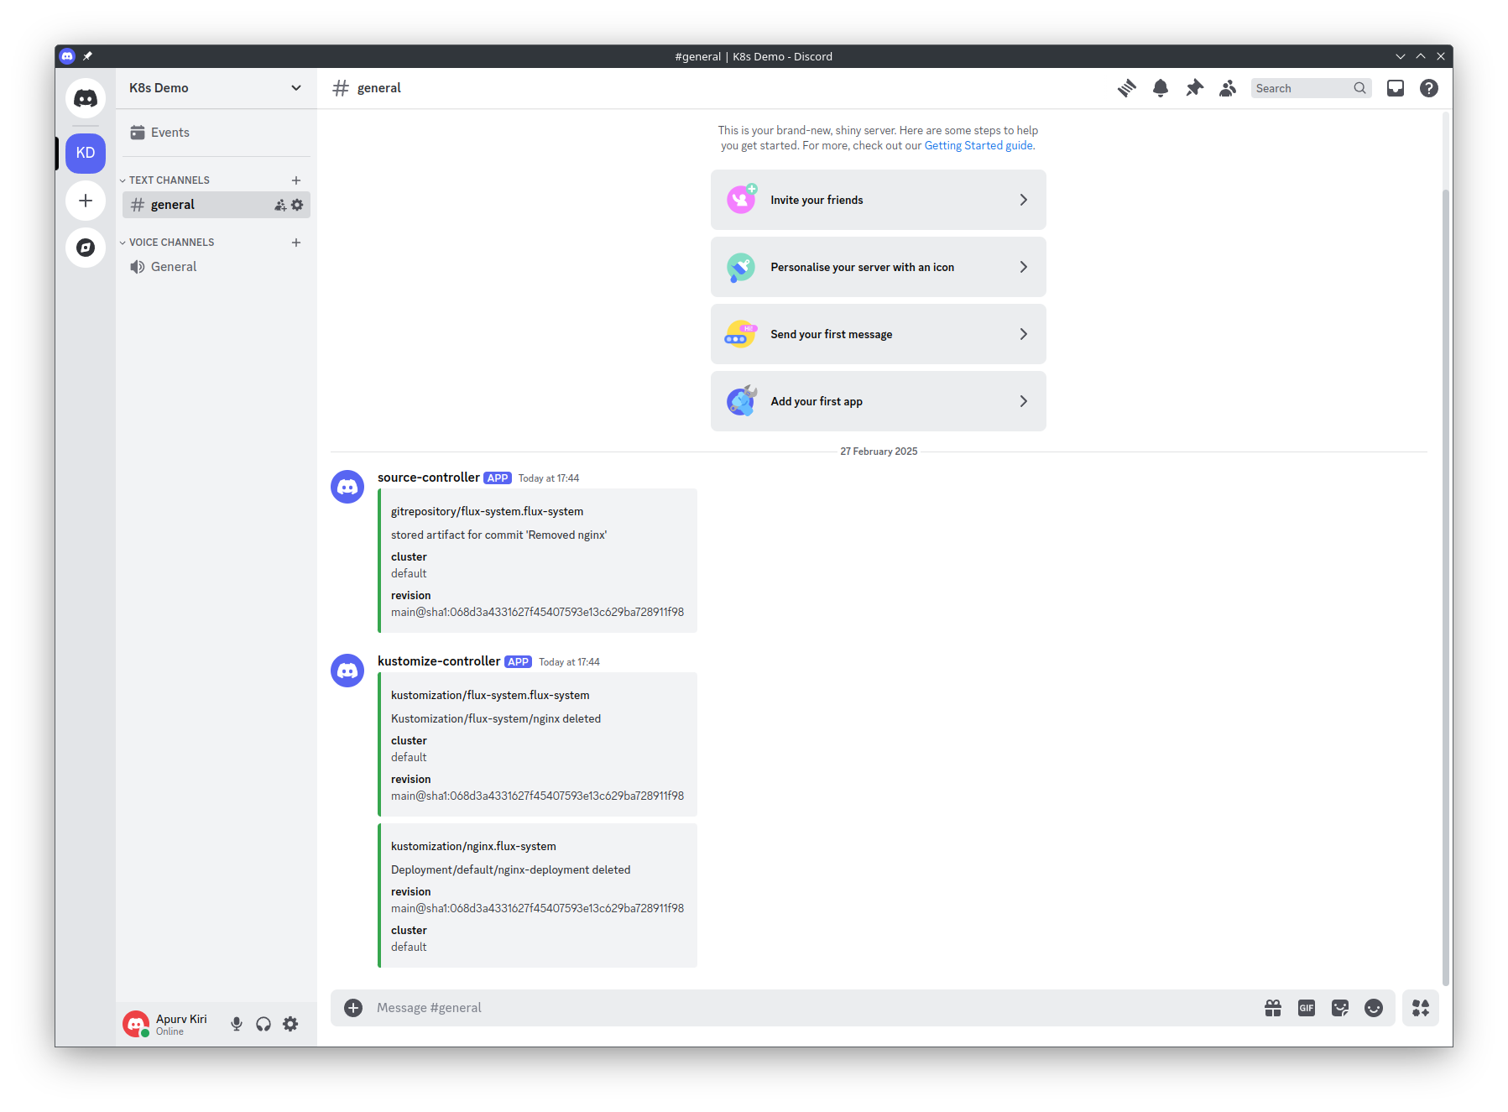1508x1112 pixels.
Task: Click the Invite your friends button
Action: 878,200
